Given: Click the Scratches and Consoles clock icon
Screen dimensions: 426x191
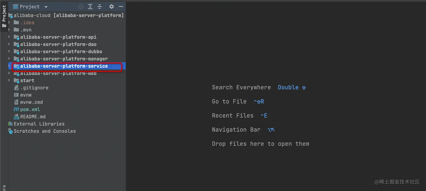Looking at the screenshot, I should 10,131.
